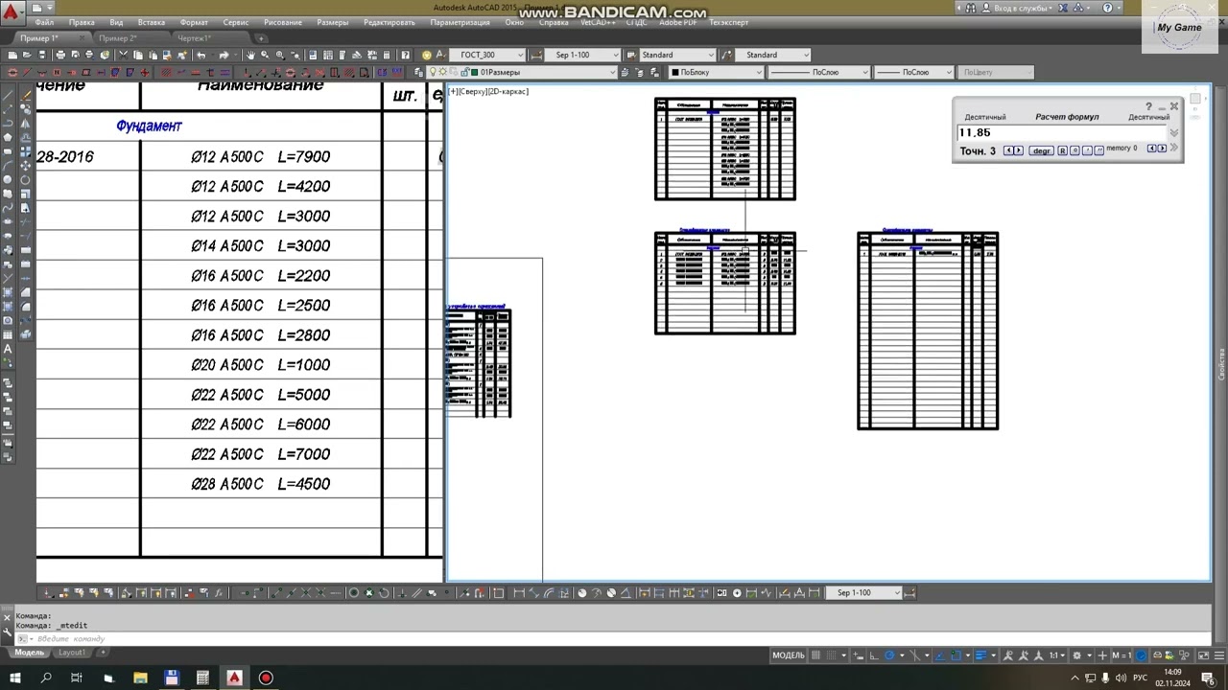1228x690 pixels.
Task: Click the Open file toolbar icon
Action: pyautogui.click(x=27, y=55)
